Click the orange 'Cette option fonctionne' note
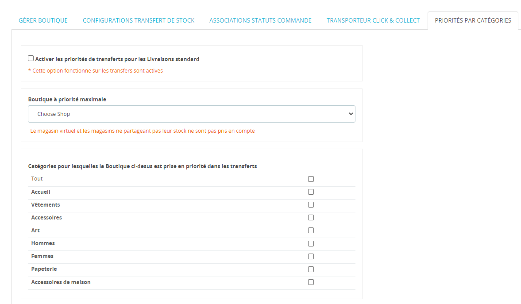The height and width of the screenshot is (304, 521). pos(96,71)
